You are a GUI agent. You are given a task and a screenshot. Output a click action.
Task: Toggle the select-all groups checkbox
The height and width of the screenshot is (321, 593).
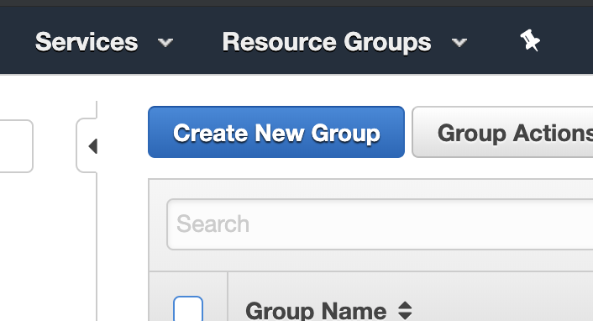[188, 309]
